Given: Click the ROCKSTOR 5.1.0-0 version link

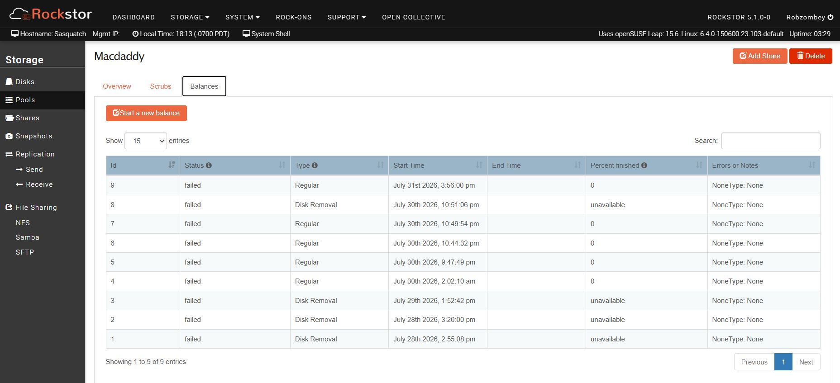Looking at the screenshot, I should [739, 17].
